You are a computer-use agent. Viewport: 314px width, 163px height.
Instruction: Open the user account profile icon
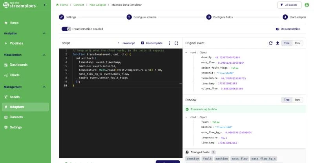point(307,5)
